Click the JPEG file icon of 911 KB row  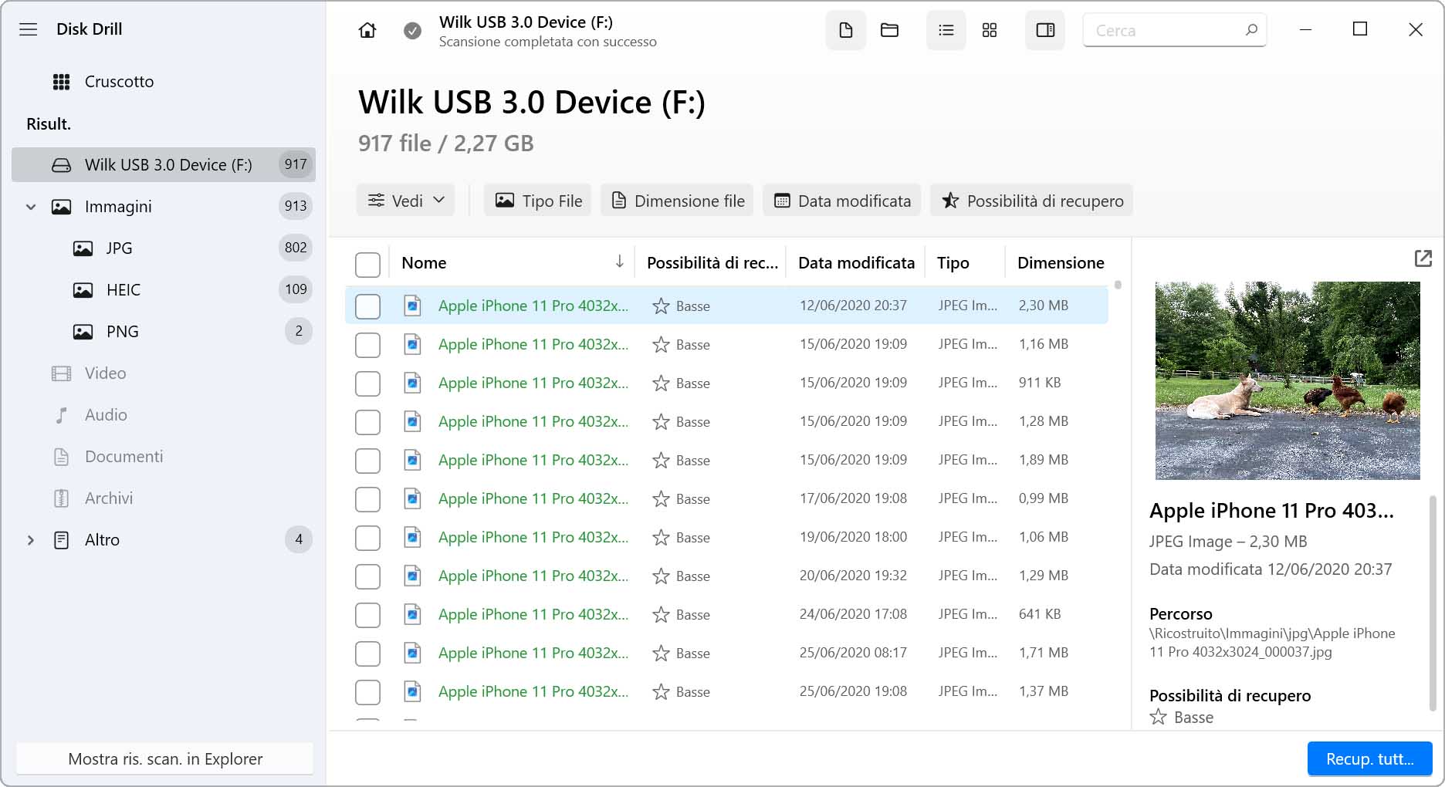pos(413,383)
